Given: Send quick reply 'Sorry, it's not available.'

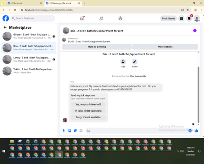Looking at the screenshot, I should (88, 117).
